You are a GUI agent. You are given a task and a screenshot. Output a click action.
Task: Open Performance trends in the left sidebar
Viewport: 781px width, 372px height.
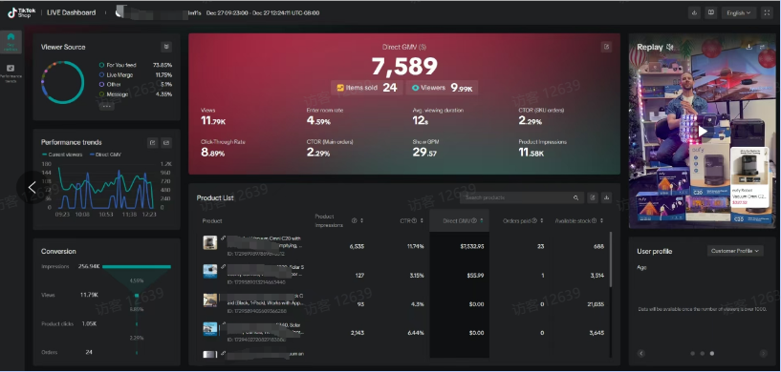click(11, 72)
